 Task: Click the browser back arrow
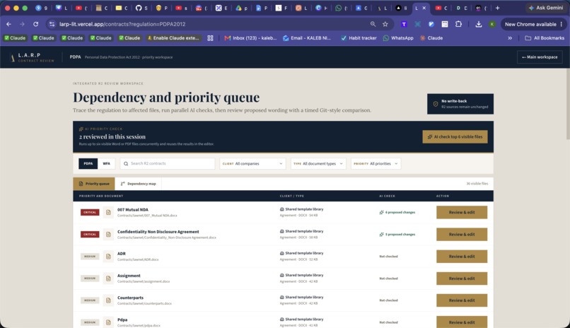8,24
